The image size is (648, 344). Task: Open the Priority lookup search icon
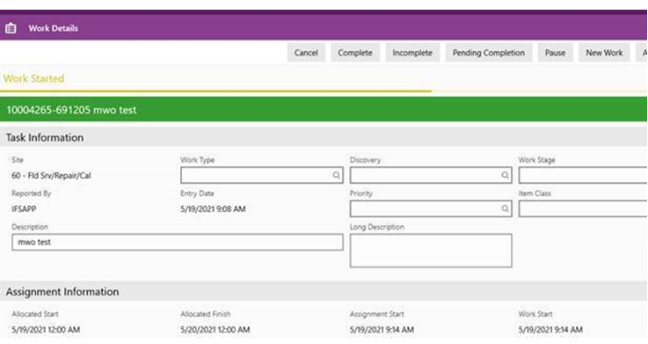click(505, 209)
